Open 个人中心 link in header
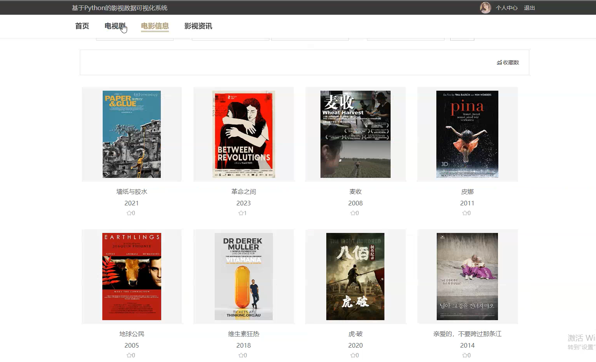The height and width of the screenshot is (362, 596). (506, 8)
